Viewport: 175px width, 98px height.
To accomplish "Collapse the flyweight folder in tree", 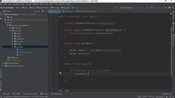I will point(13,47).
